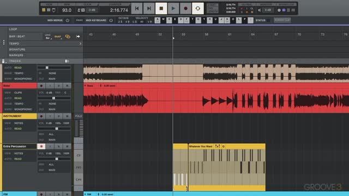Screen dimensions: 349x196
Task: Click the transport record button
Action: [x=185, y=9]
